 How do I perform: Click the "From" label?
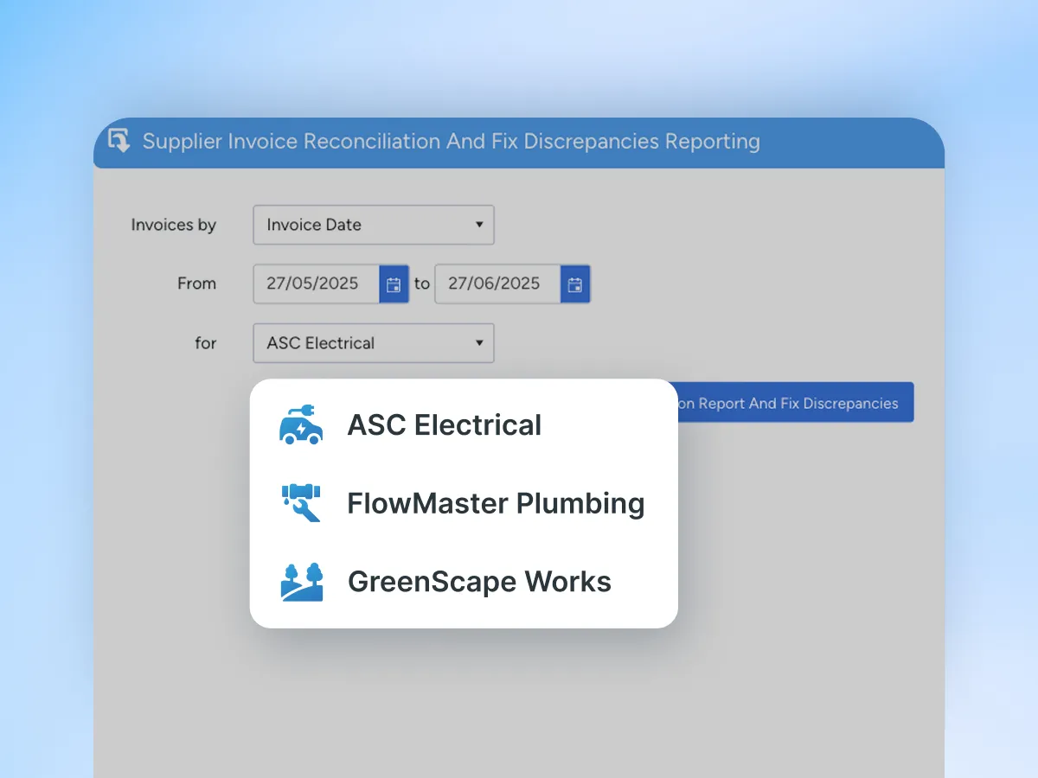(x=196, y=284)
